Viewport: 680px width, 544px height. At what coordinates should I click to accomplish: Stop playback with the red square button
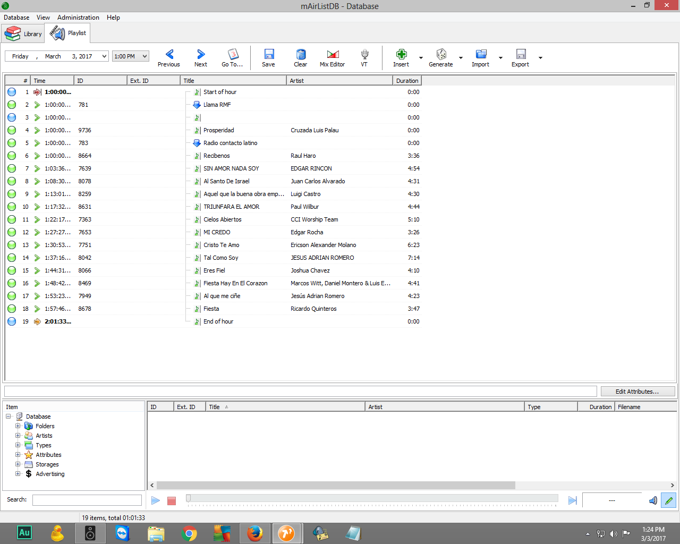172,500
